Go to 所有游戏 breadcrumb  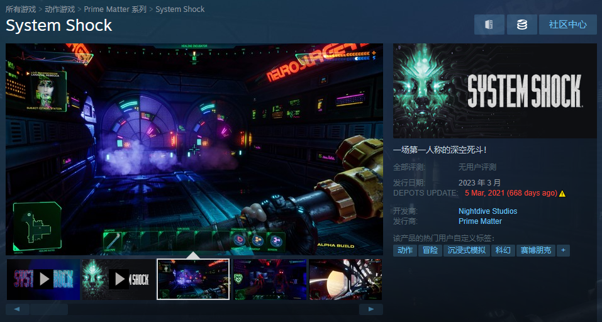pyautogui.click(x=20, y=9)
